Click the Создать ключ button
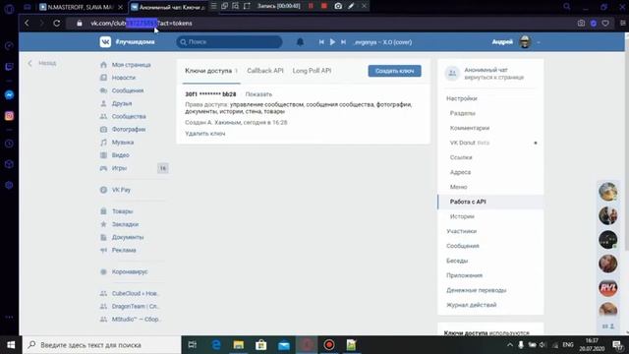The image size is (629, 354). pyautogui.click(x=395, y=71)
